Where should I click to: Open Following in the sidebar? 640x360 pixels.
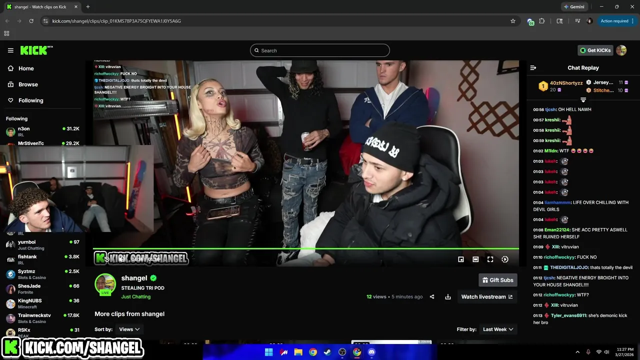(30, 100)
